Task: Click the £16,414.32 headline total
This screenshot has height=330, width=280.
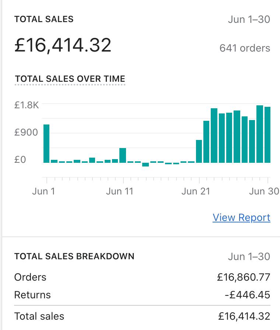Action: 63,45
